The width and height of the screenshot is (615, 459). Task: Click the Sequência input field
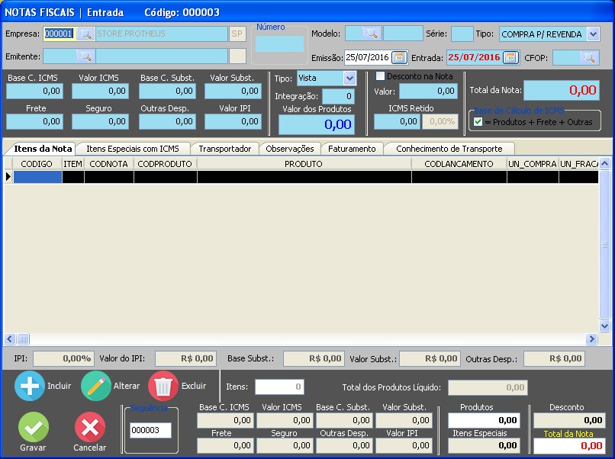(x=150, y=430)
